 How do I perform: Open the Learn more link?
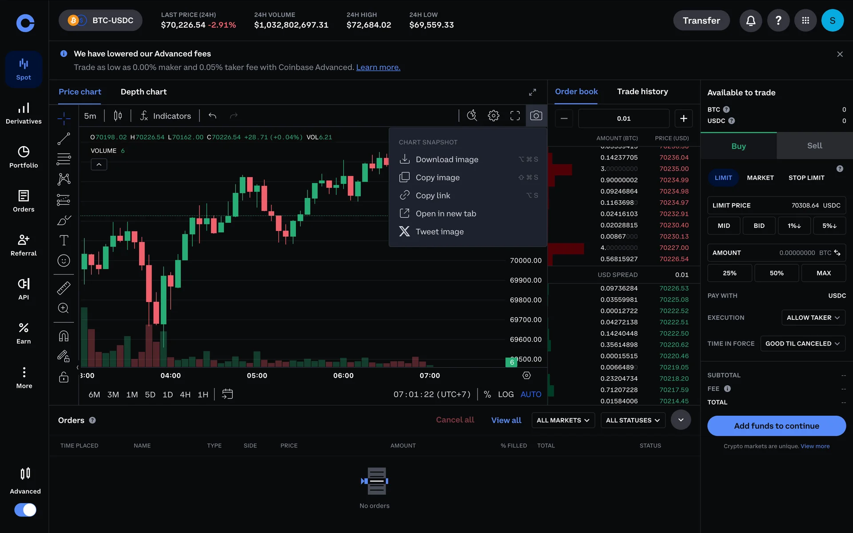[378, 67]
